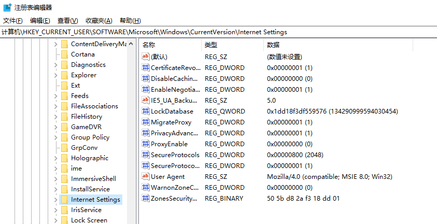Expand the Lock Screen key
Viewport: 437px width, 224px height.
(56, 220)
